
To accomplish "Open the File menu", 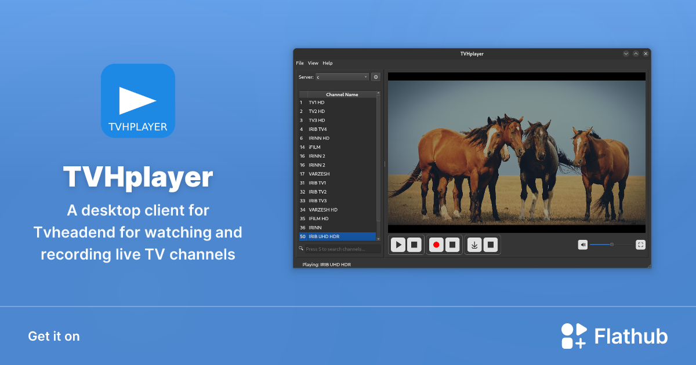I will (x=299, y=63).
